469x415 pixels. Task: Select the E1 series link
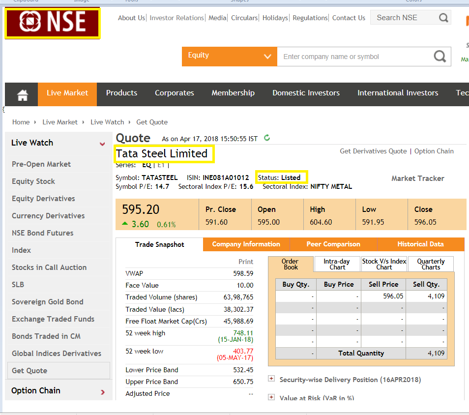[161, 165]
